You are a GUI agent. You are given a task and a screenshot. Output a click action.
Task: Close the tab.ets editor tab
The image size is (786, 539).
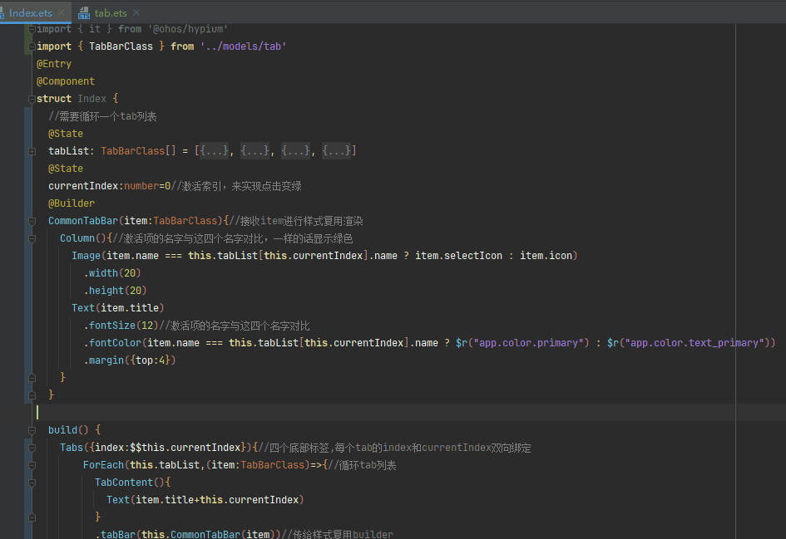[x=136, y=13]
